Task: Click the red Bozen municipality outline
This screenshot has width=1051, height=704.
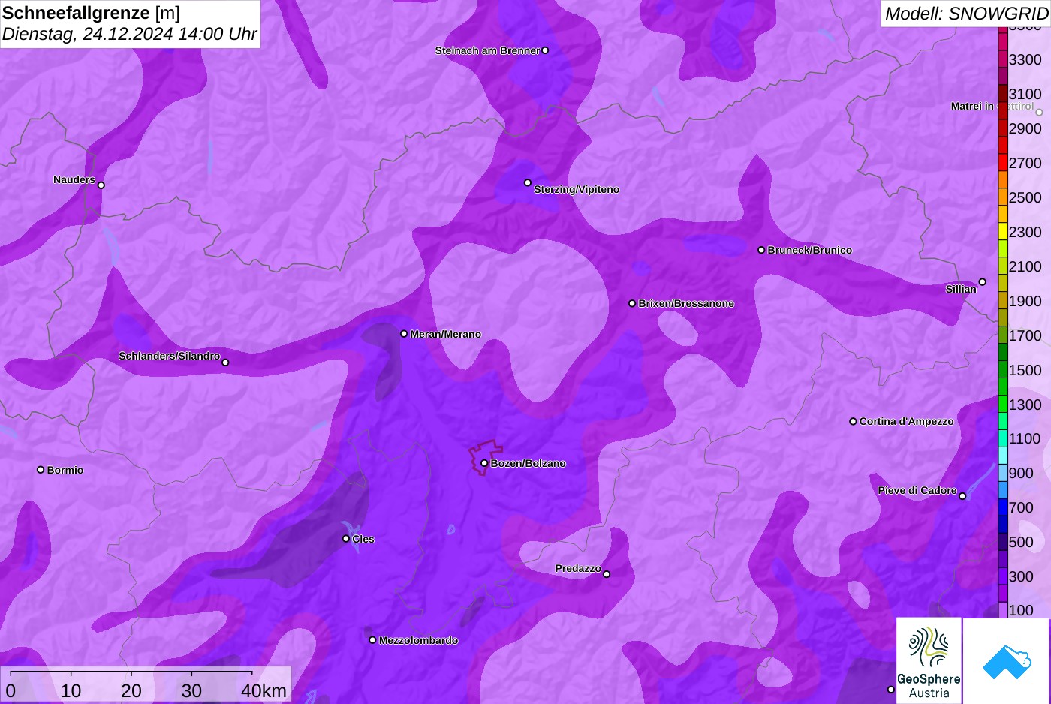Action: (x=486, y=457)
